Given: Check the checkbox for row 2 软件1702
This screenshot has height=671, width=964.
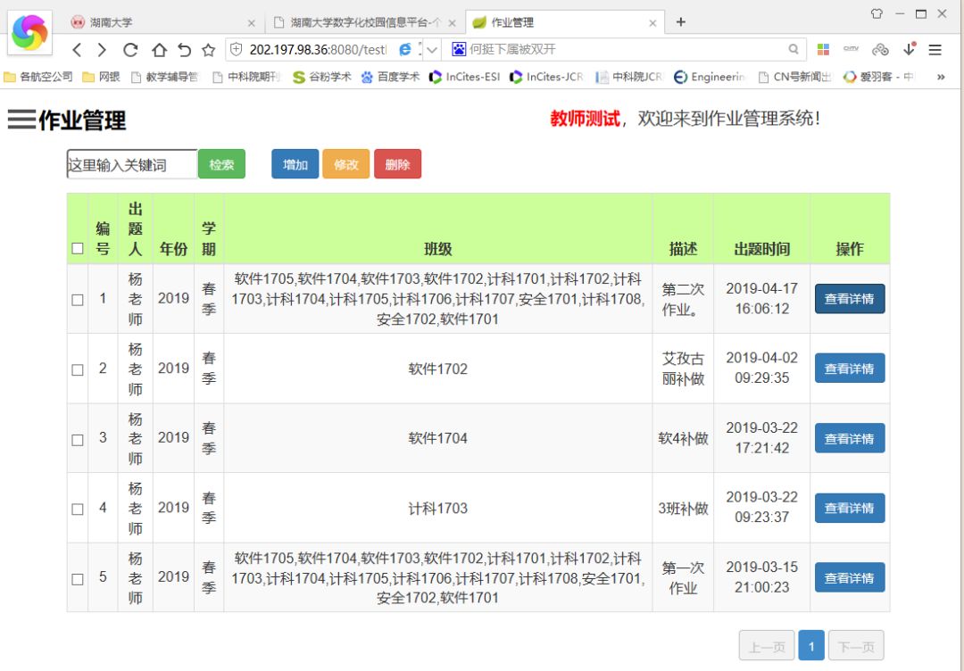Looking at the screenshot, I should 78,369.
